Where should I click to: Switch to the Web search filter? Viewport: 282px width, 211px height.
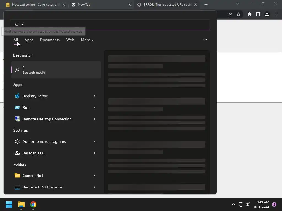click(x=70, y=40)
